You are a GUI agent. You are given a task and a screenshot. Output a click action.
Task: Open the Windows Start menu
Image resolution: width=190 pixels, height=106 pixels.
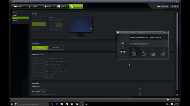tap(12, 104)
